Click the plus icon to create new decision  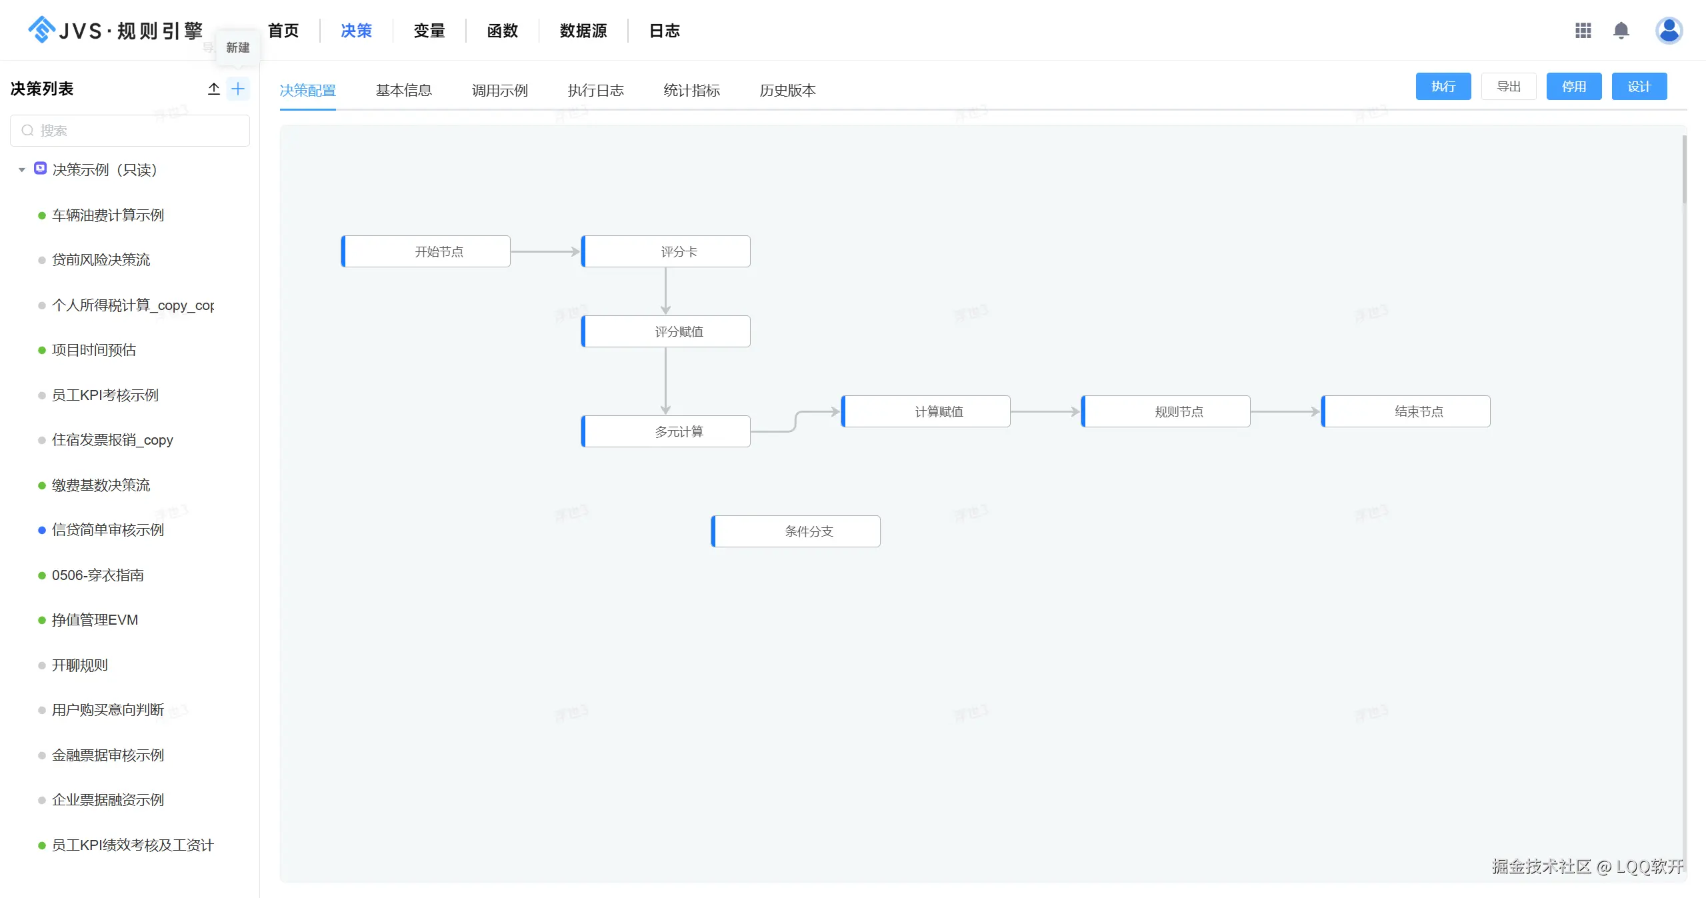(x=238, y=89)
